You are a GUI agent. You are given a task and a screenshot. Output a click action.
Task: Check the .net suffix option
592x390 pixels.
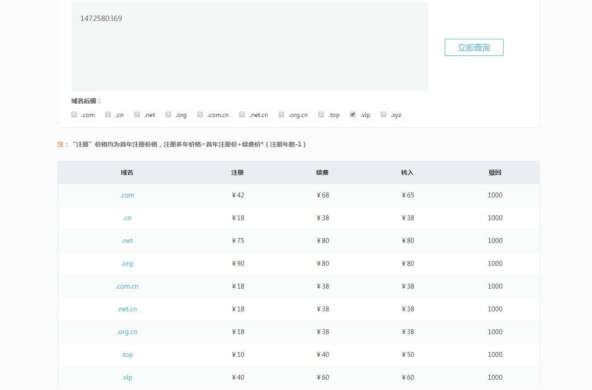pos(137,114)
